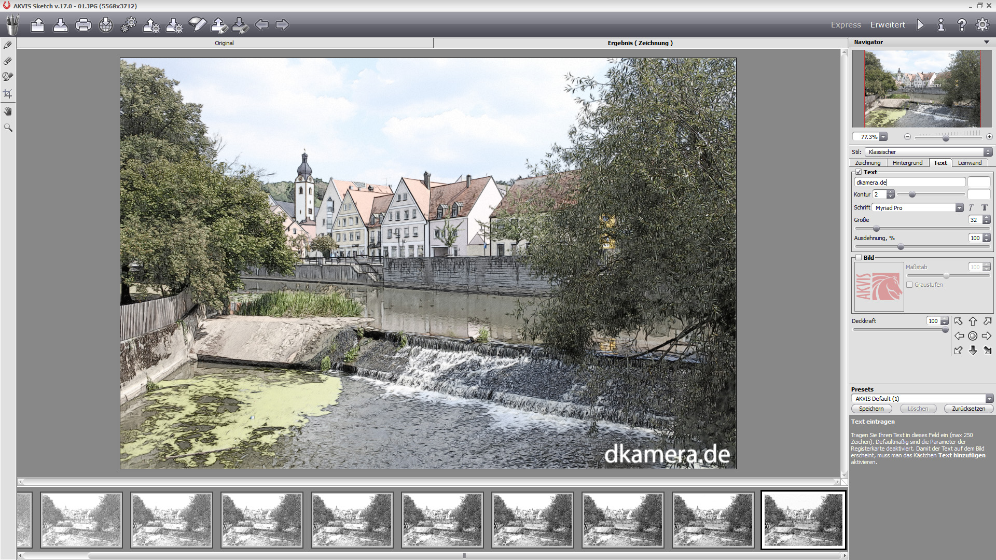
Task: Disable the Text checkbox
Action: [859, 172]
